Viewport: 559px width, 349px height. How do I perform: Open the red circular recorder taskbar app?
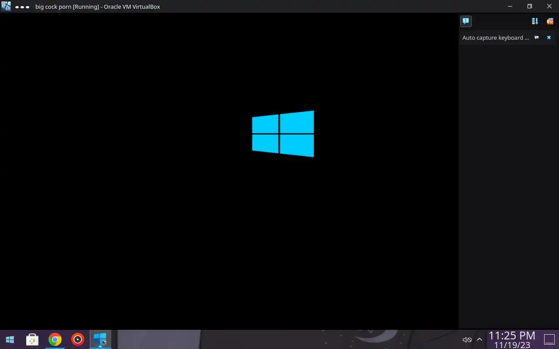(x=78, y=339)
